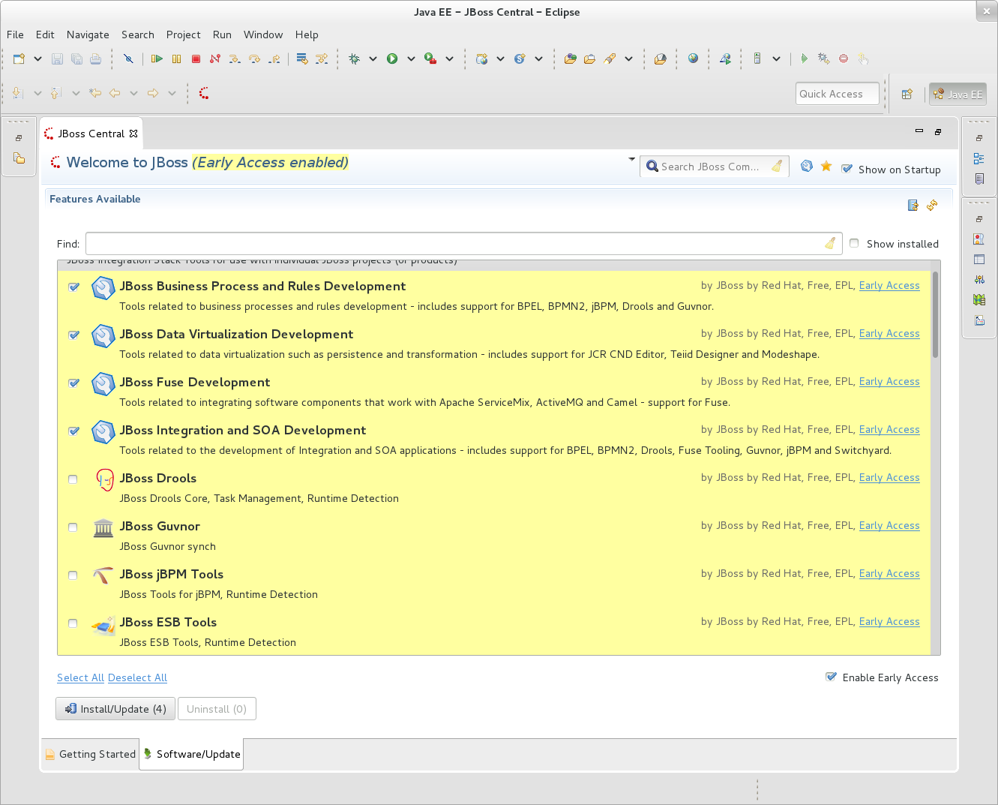Switch to the Getting Started tab

tap(90, 754)
